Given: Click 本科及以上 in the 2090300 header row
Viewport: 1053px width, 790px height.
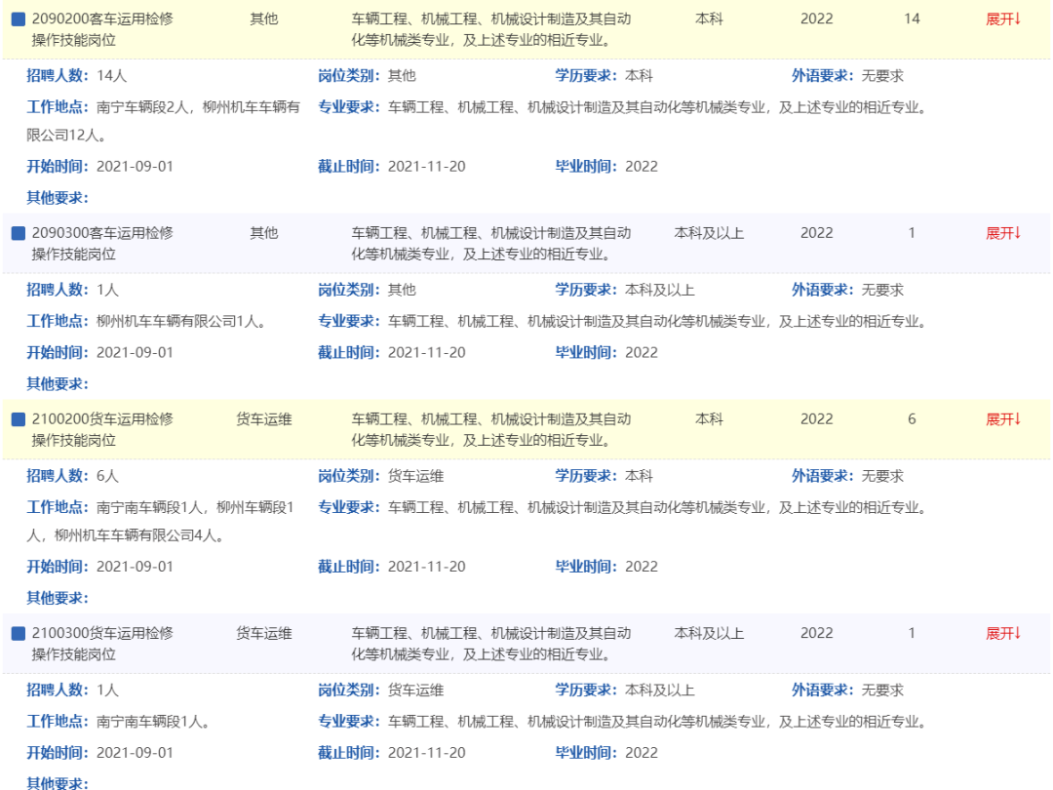Looking at the screenshot, I should click(x=709, y=233).
